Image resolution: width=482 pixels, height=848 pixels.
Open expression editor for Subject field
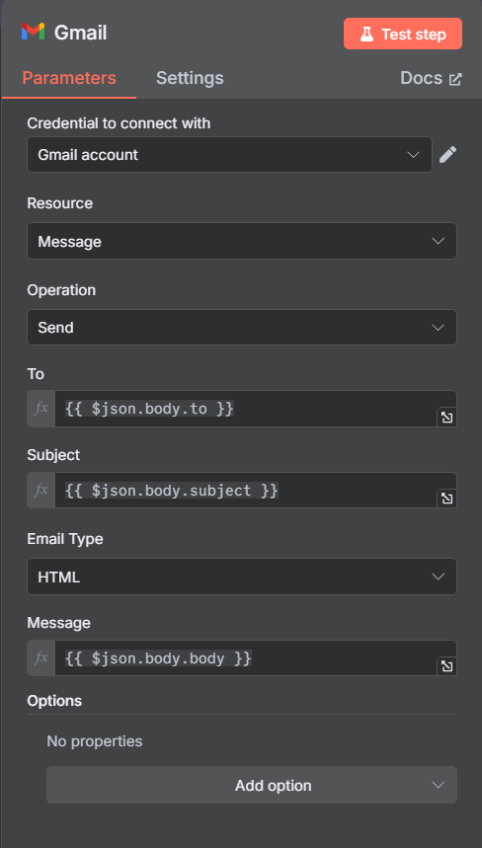coord(446,499)
